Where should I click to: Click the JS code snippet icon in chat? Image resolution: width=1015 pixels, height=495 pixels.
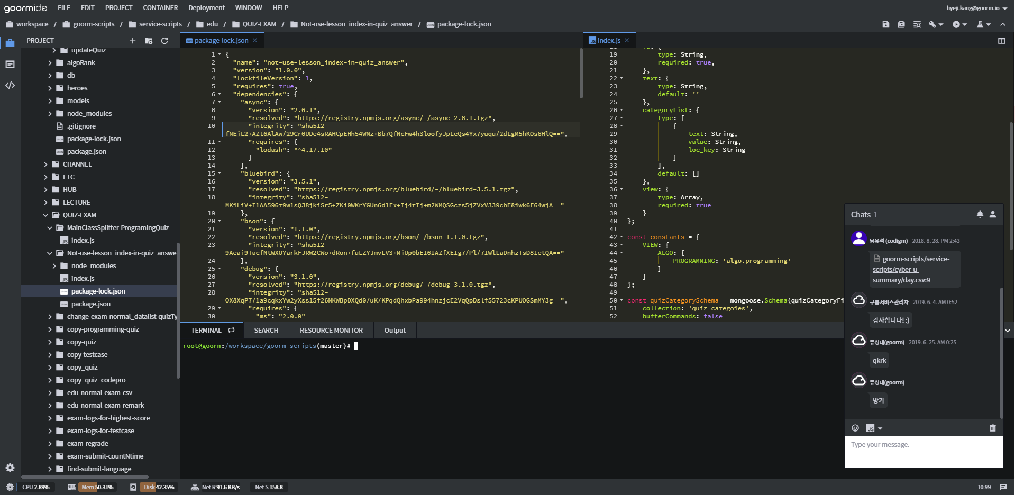click(x=870, y=428)
